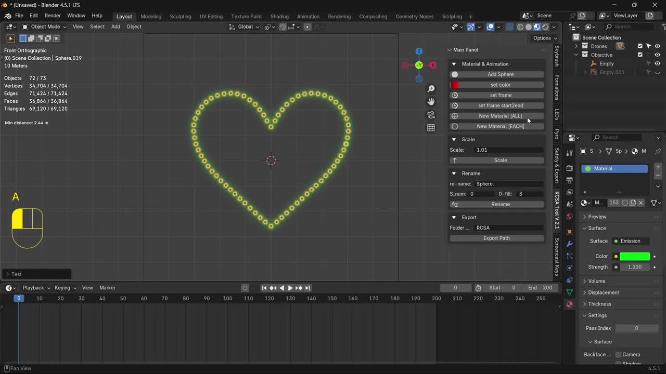666x374 pixels.
Task: Toggle X-ray display in viewport header
Action: [x=509, y=27]
